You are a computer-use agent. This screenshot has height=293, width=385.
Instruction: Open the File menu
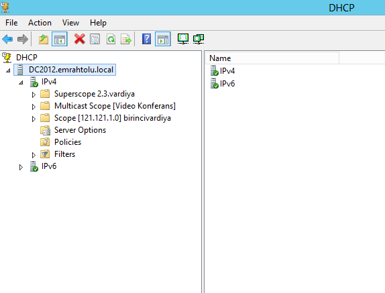click(11, 23)
